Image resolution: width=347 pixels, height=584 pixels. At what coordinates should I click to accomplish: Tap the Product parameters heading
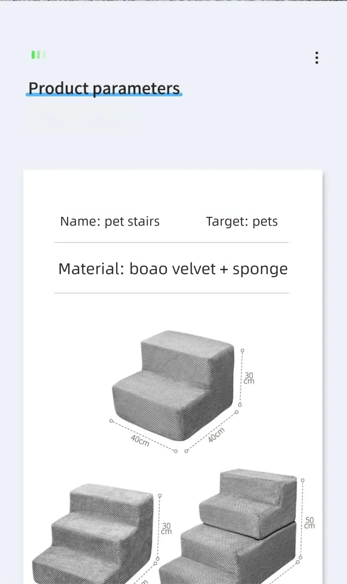(x=104, y=88)
